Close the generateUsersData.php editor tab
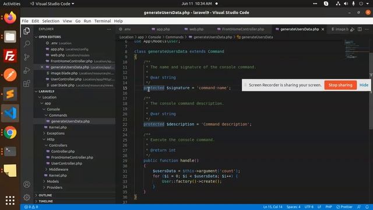The image size is (373, 210). [x=323, y=29]
